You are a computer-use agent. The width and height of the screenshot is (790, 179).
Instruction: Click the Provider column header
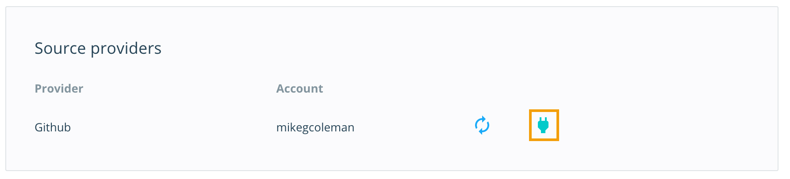pos(59,89)
